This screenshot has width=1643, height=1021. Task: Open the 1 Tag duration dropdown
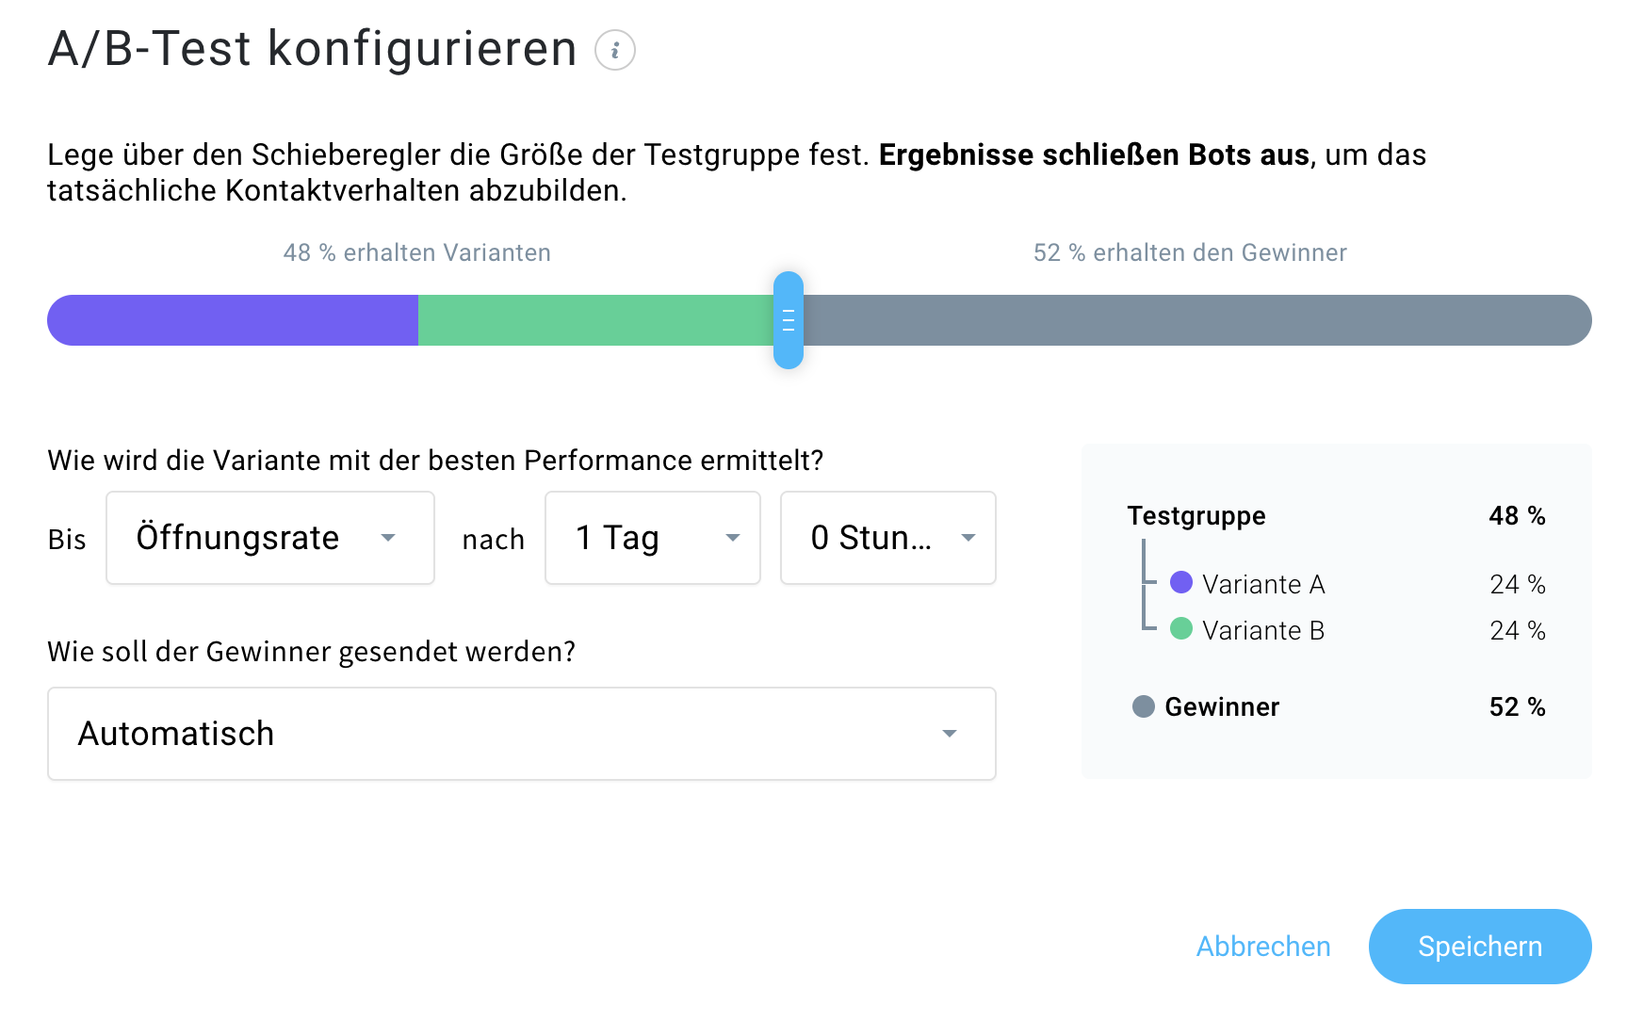click(x=652, y=538)
